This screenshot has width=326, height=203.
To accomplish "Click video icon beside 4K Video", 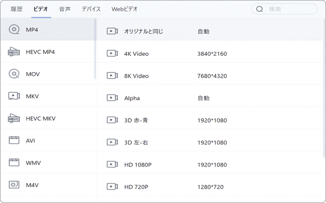I will (x=112, y=53).
